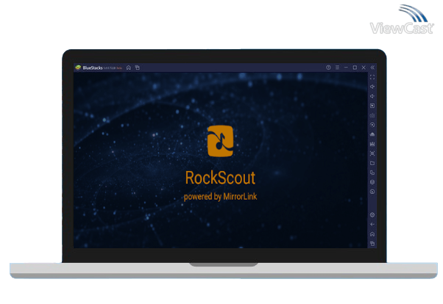
Task: Click the Android home icon in sidebar
Action: coord(372,234)
